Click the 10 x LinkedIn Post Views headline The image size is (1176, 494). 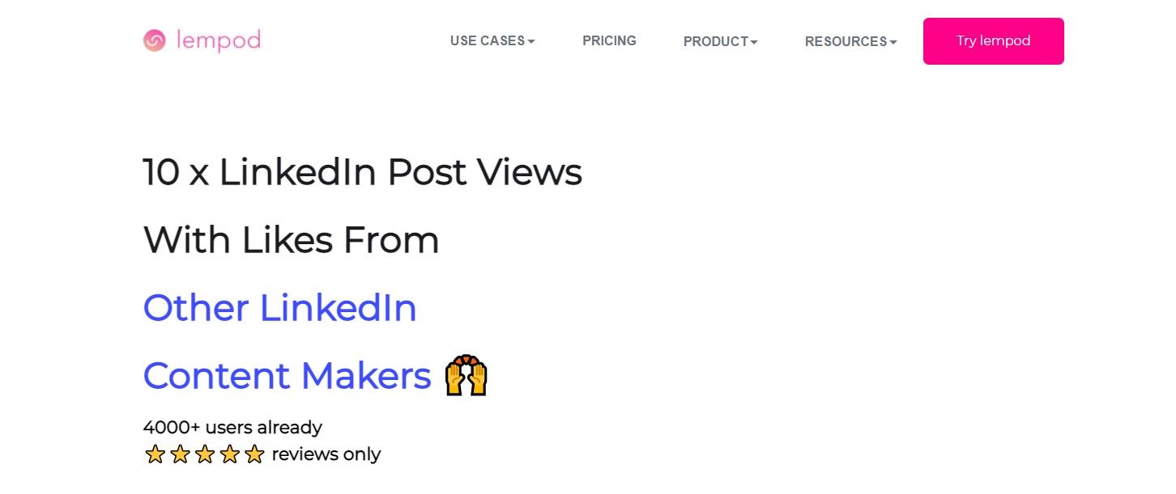click(362, 171)
